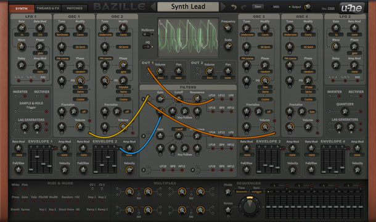Click the OUT 2 Pan knob
The width and height of the screenshot is (376, 222).
tap(228, 71)
